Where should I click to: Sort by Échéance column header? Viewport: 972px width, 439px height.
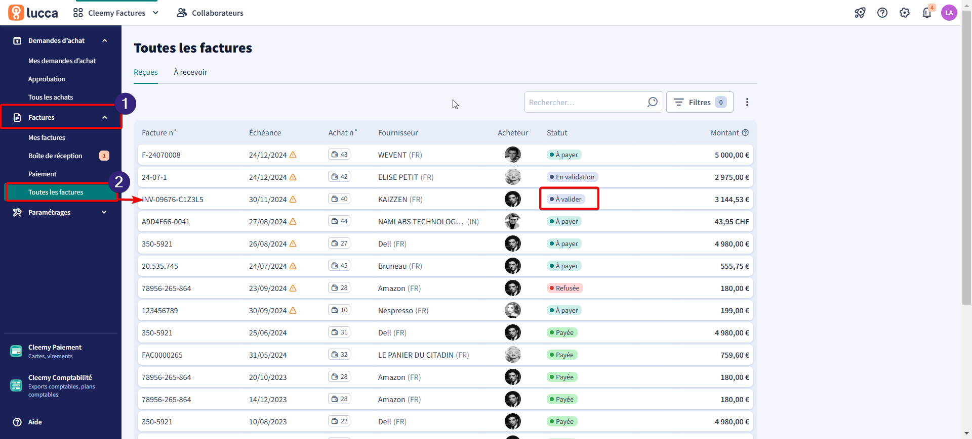[x=265, y=132]
